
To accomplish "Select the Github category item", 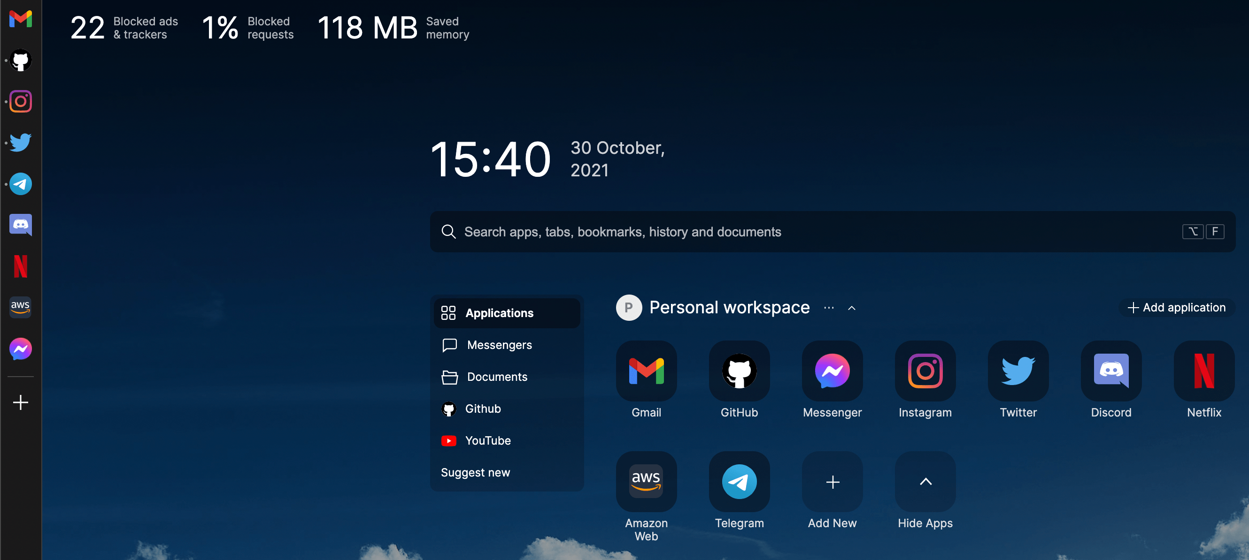I will click(x=507, y=409).
